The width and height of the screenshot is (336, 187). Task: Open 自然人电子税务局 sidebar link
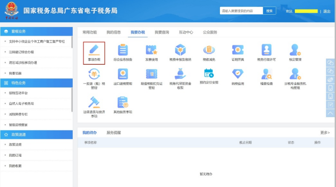tap(21, 103)
